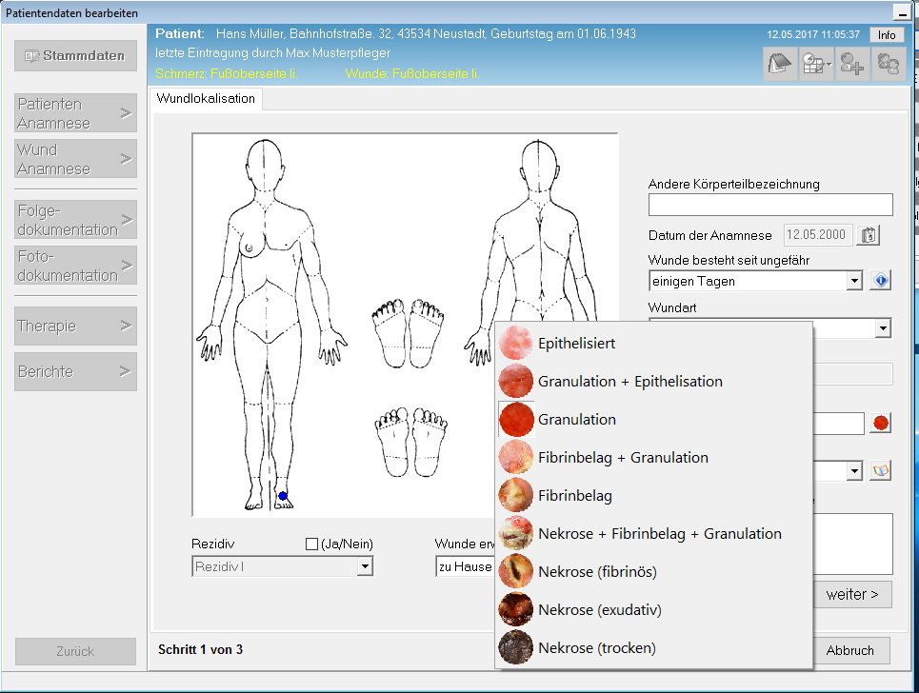Expand the Fotodokumentation section
919x693 pixels.
coord(75,266)
